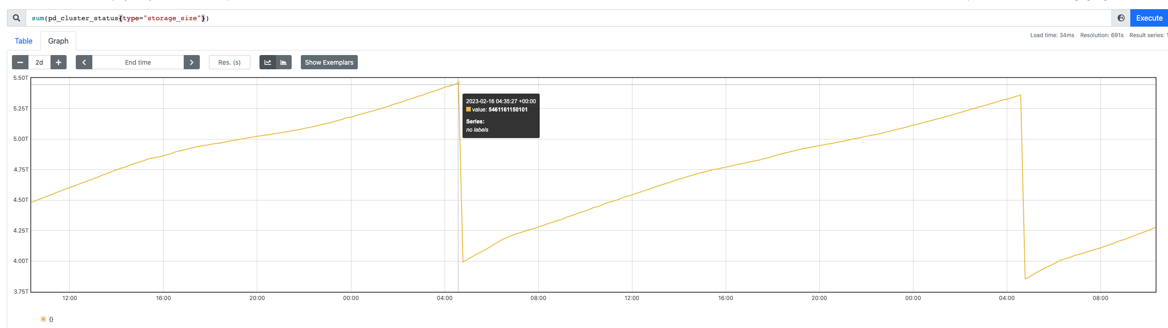
Task: Focus the Res. (s) resolution input
Action: pos(229,62)
